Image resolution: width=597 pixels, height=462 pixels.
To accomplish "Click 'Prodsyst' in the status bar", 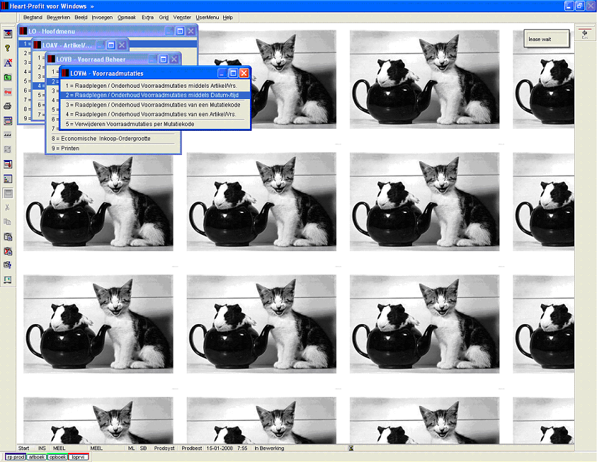I will (x=164, y=449).
